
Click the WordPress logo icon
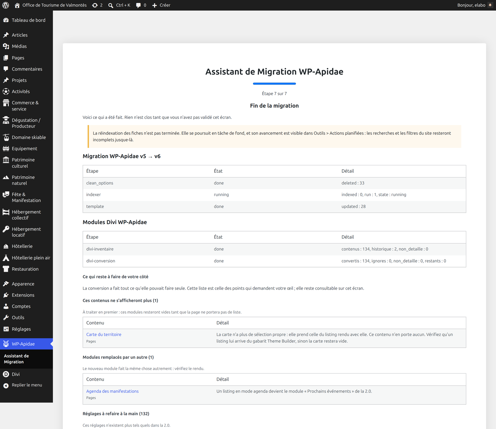[6, 5]
